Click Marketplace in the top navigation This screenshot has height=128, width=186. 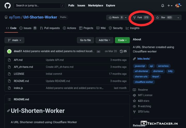coord(96,5)
